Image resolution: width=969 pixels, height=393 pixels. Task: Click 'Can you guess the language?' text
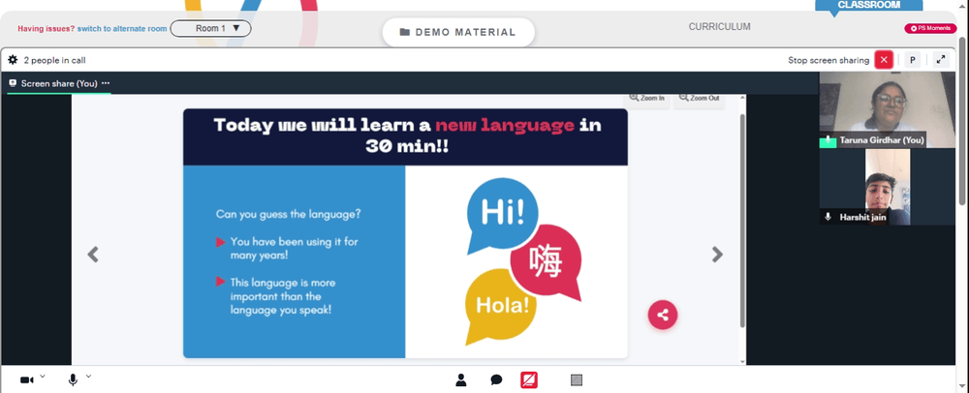[289, 214]
